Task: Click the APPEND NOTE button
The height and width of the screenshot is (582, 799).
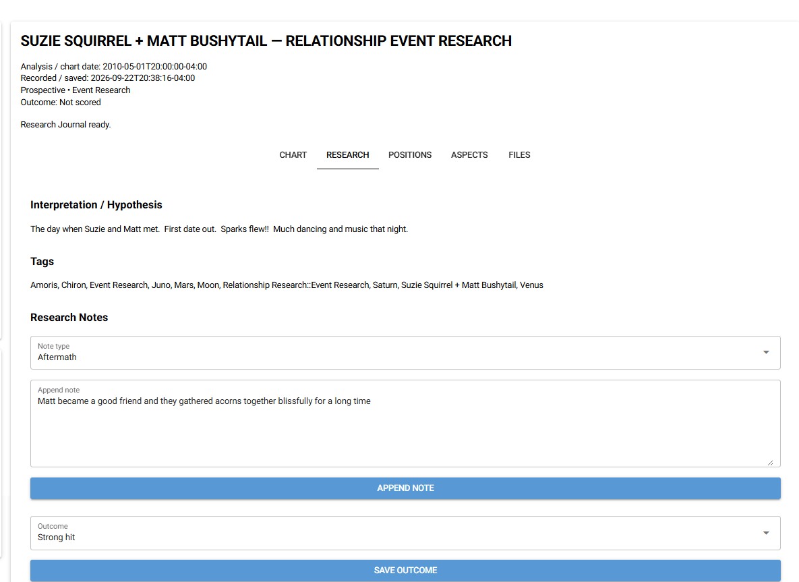Action: tap(405, 488)
